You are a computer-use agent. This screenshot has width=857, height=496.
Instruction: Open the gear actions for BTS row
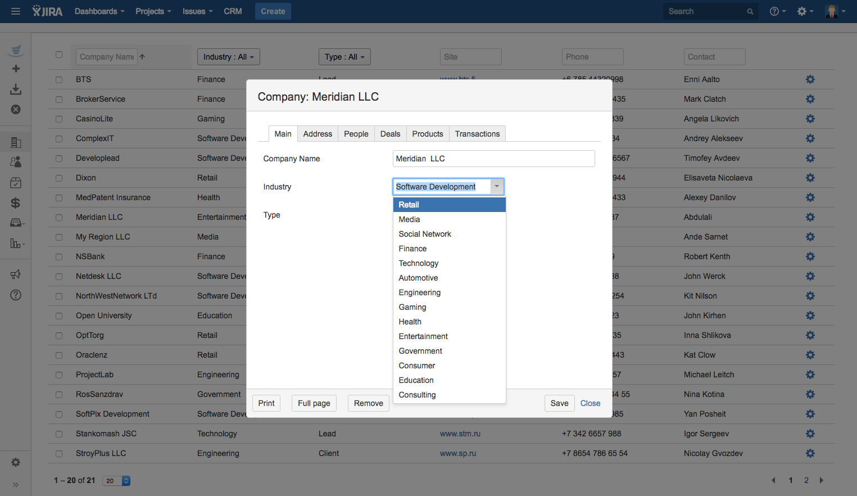810,79
